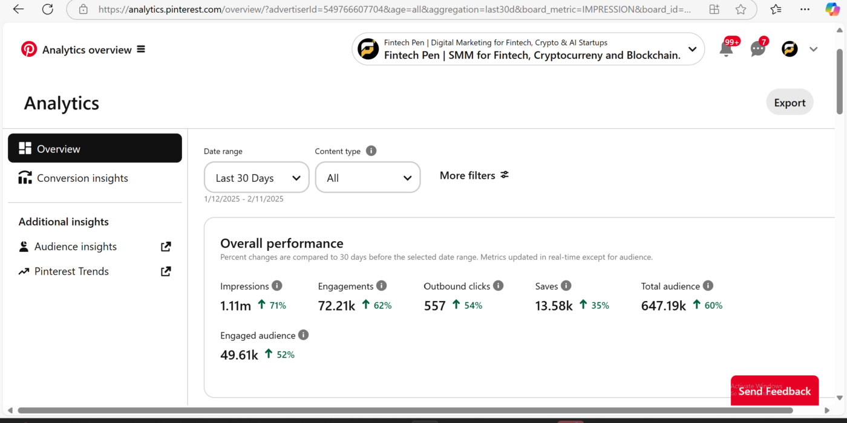Launch Copilot from the browser toolbar
The image size is (847, 423).
click(x=832, y=9)
